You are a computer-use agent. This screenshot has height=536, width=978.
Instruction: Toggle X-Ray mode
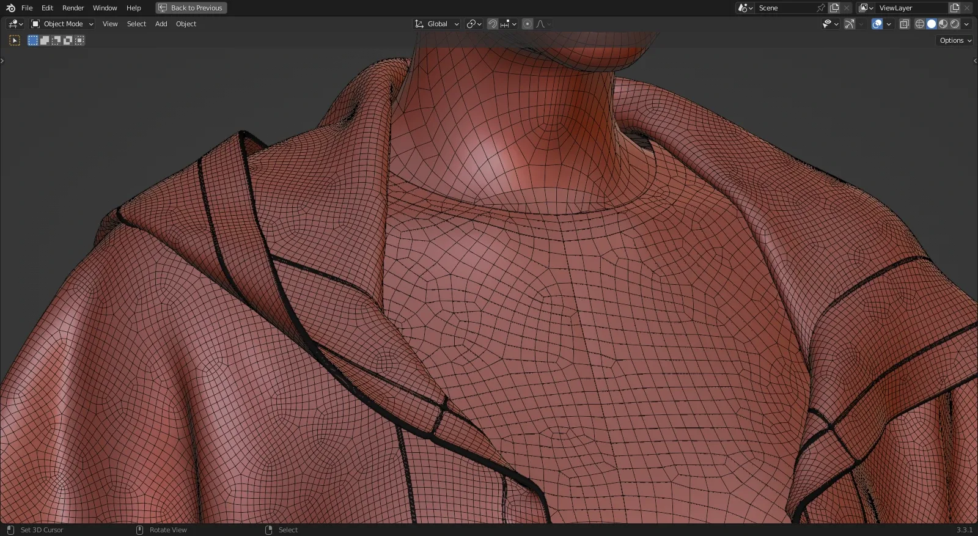(905, 24)
